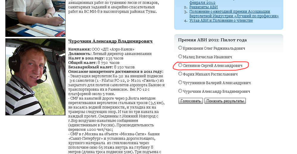The width and height of the screenshot is (297, 154).
Task: Click the Безаварийный налет: 8 150 часов line
Action: pos(101,67)
